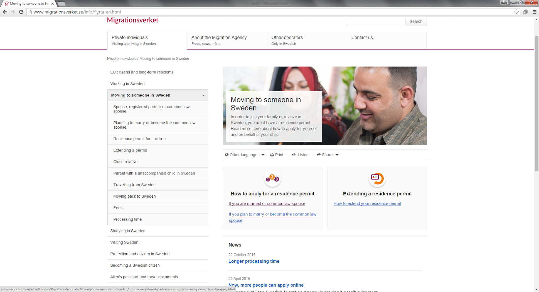Open EU citizens and long-term residents

pos(158,72)
